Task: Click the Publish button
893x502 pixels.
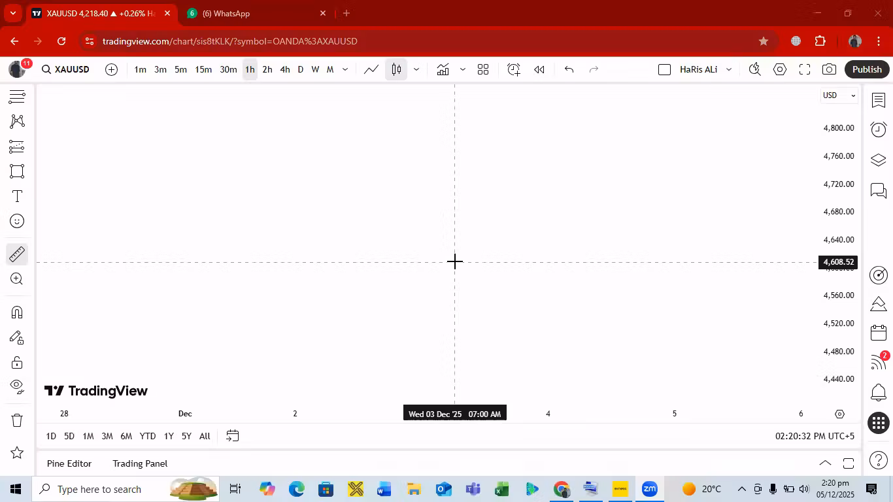Action: pos(867,69)
